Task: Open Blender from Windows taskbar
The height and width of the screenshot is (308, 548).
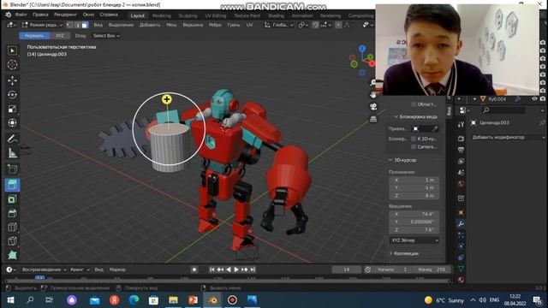Action: [212, 300]
